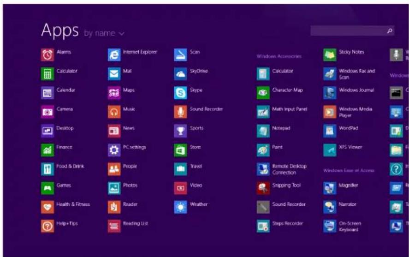Viewport: 409px width, 257px height.
Task: Click the "Reading List" text label
Action: pyautogui.click(x=136, y=223)
